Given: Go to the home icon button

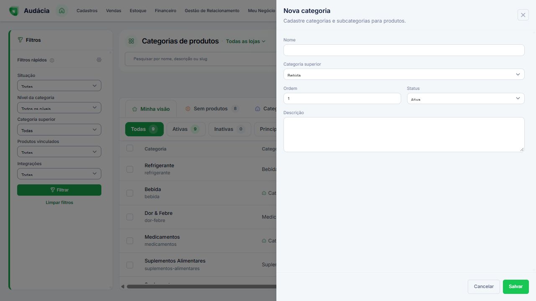Looking at the screenshot, I should click(62, 10).
